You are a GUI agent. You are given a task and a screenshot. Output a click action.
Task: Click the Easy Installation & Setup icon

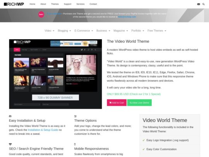(10, 116)
